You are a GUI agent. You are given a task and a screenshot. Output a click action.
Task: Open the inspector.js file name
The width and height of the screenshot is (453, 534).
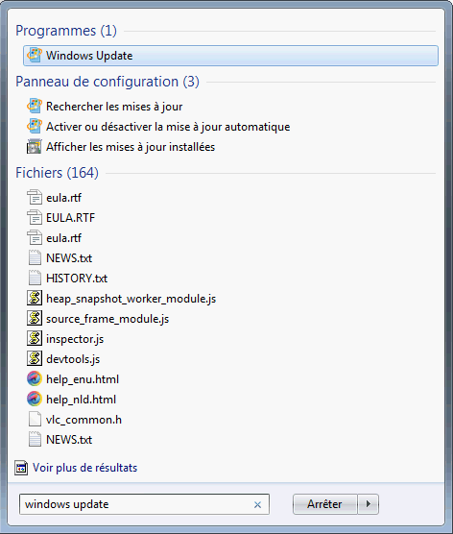point(75,339)
